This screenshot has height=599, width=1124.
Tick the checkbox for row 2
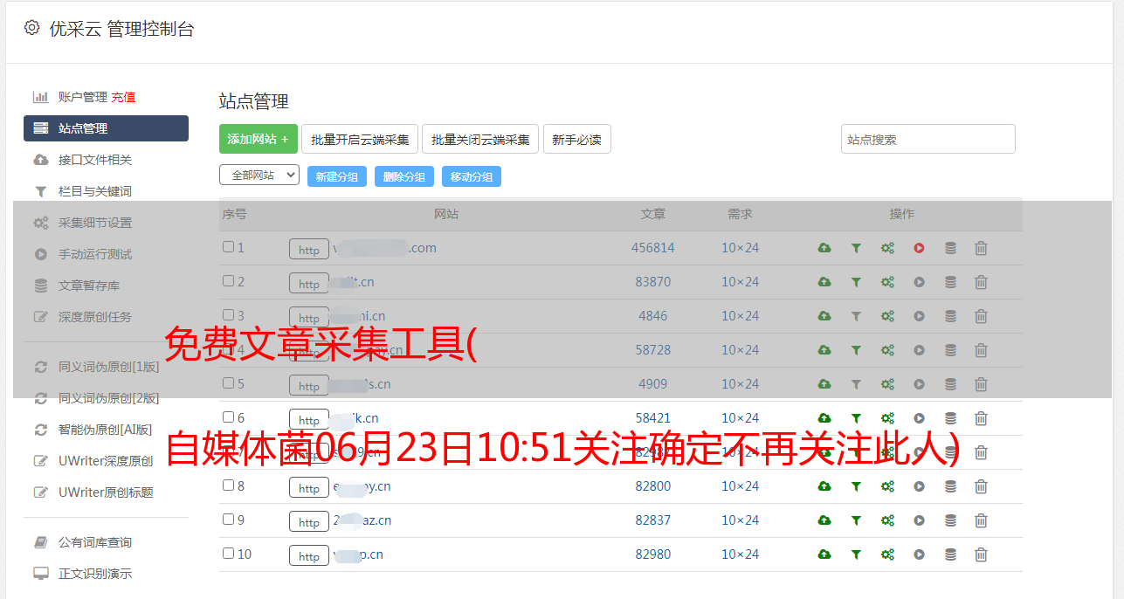pyautogui.click(x=228, y=281)
